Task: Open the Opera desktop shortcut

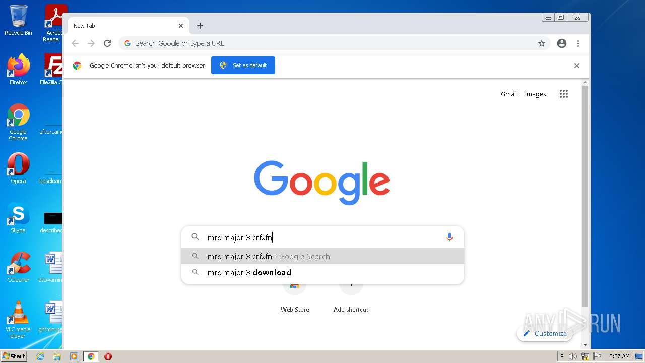Action: (x=18, y=168)
